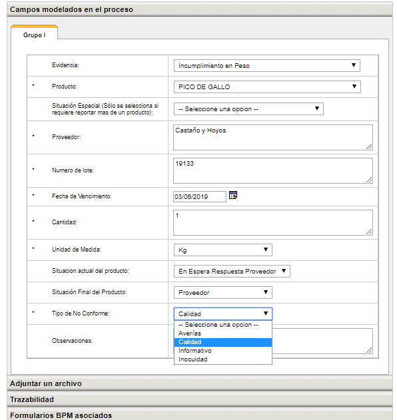Click the Cantidad text area
The image size is (397, 420).
[x=273, y=222]
